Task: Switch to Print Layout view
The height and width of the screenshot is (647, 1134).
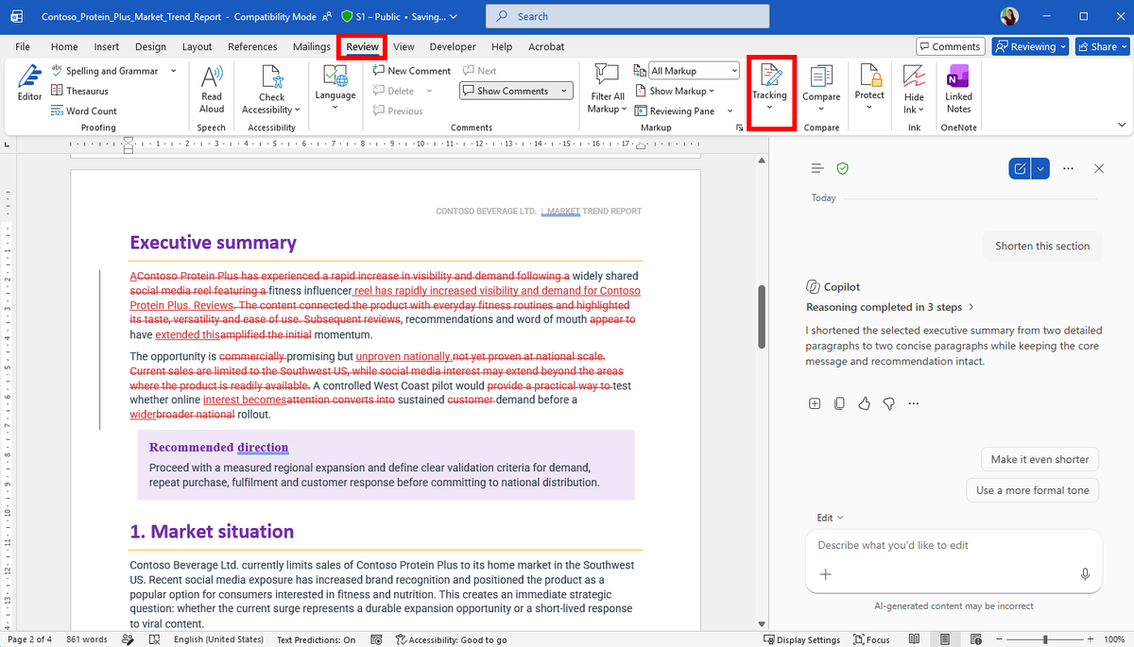Action: [945, 639]
